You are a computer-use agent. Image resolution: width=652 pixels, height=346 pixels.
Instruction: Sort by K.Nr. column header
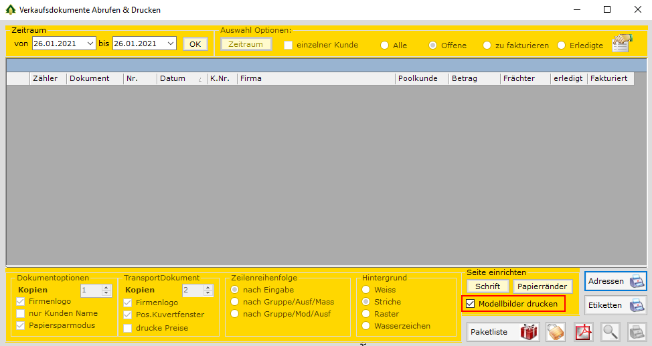pos(222,78)
